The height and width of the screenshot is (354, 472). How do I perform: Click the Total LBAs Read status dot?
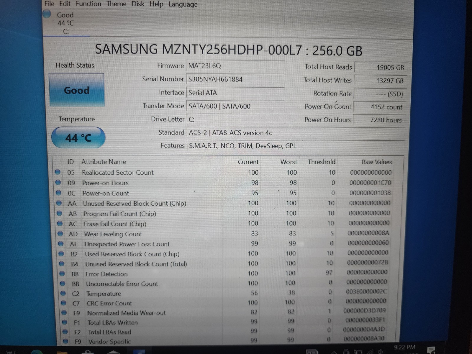(x=65, y=332)
